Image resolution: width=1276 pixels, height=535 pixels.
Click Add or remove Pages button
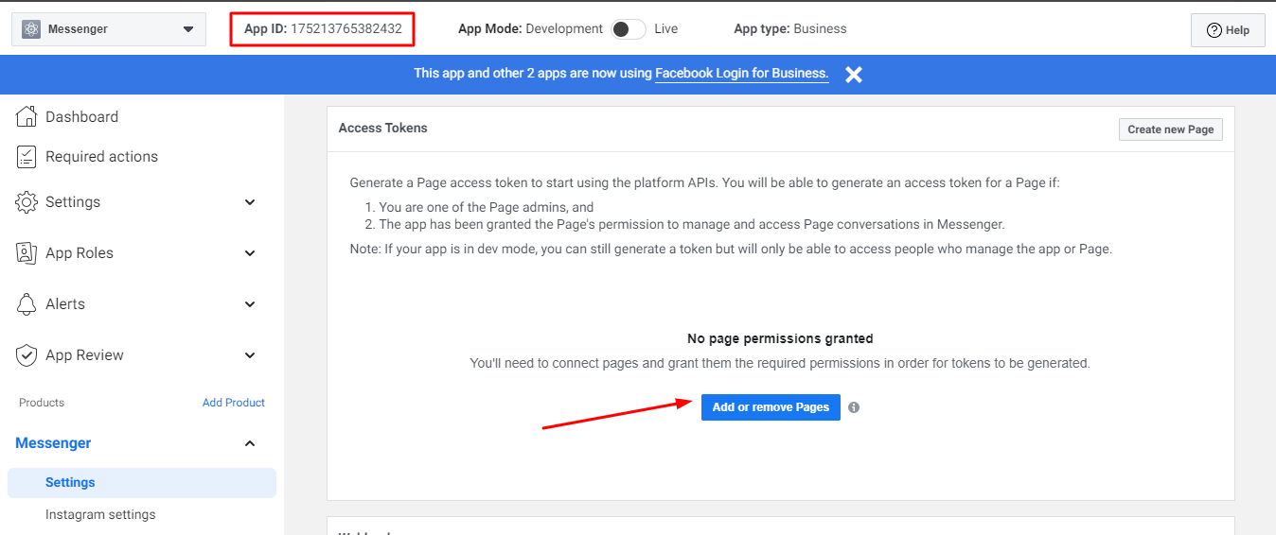pos(771,407)
